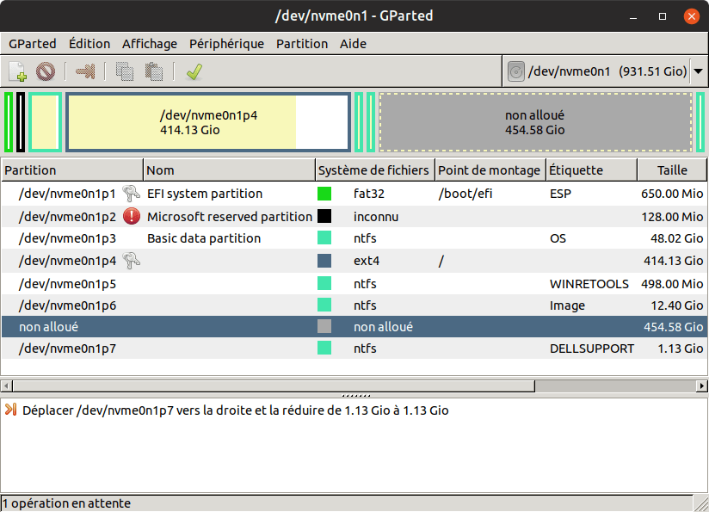This screenshot has width=709, height=512.
Task: Select the /dev/nvme0n1p1 row
Action: pyautogui.click(x=354, y=193)
